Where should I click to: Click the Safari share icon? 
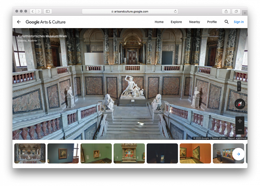[x=227, y=11]
